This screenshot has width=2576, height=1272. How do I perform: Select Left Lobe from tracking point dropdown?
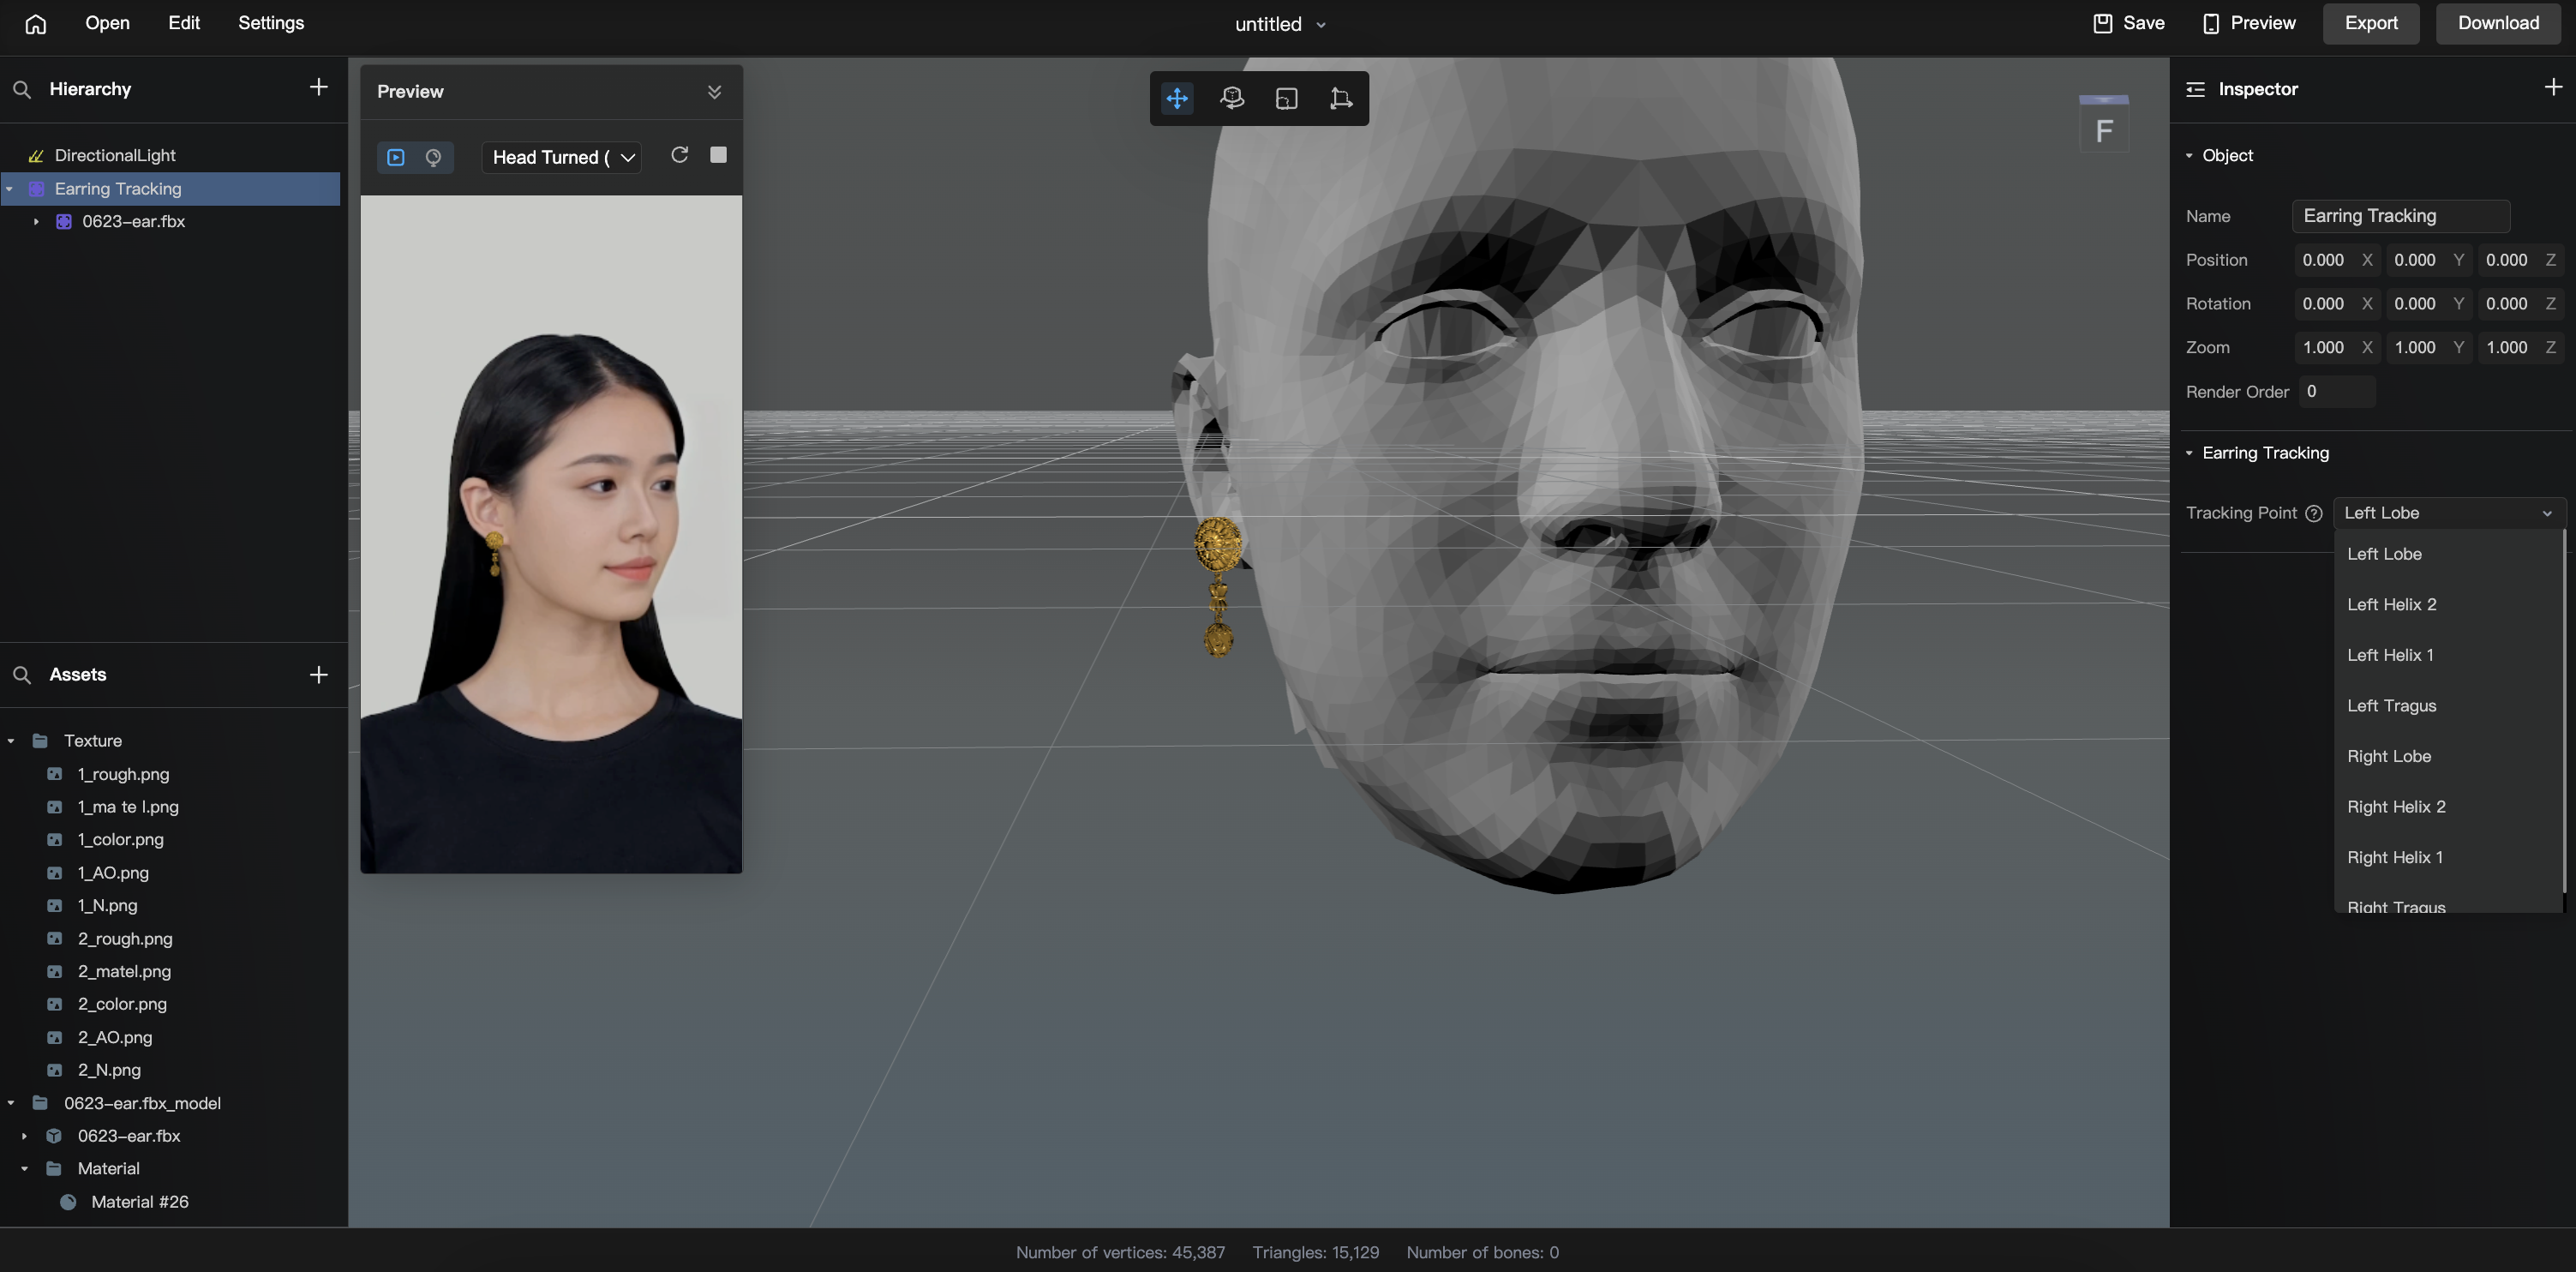tap(2384, 554)
